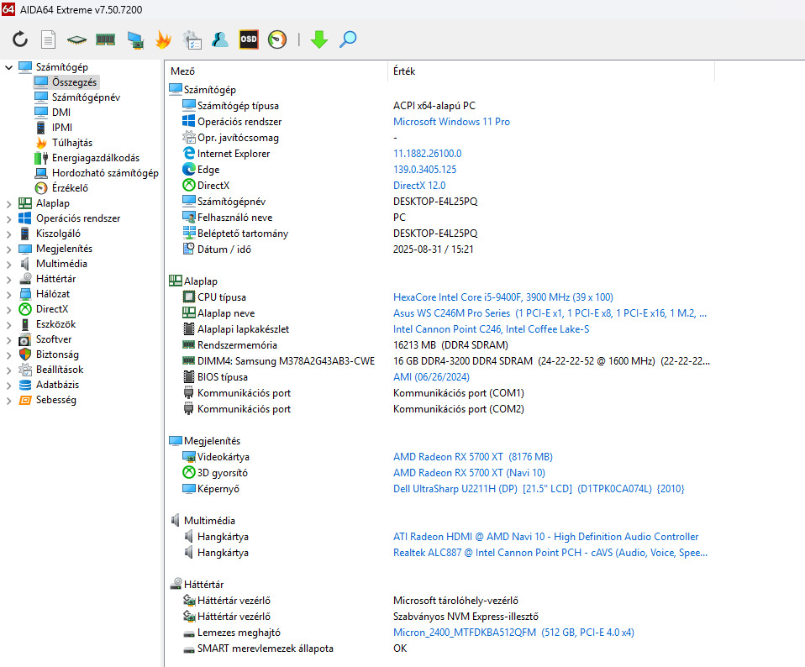Collapse the Számítógép tree node
The height and width of the screenshot is (667, 805).
(x=8, y=67)
